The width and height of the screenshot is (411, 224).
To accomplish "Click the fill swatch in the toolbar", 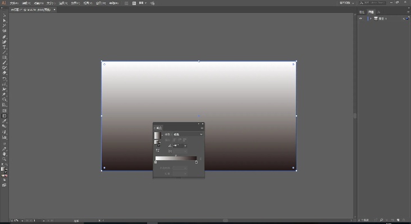I will tap(3, 169).
